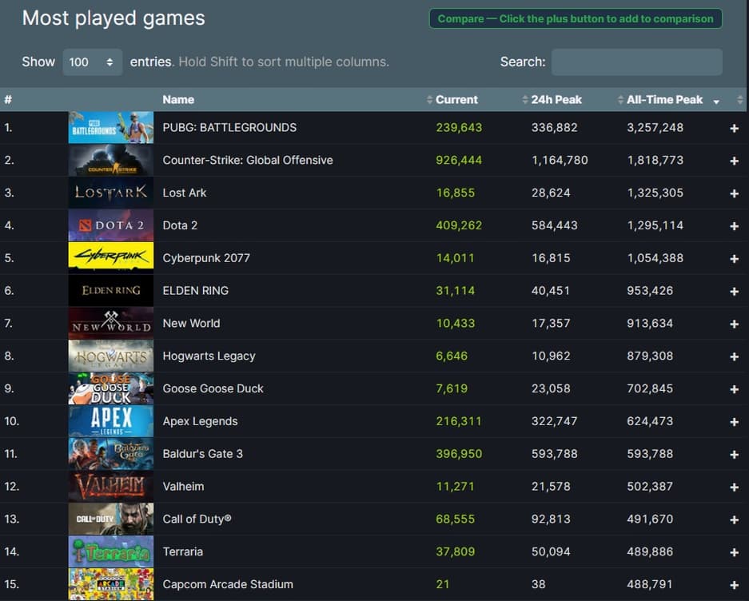The height and width of the screenshot is (601, 749).
Task: Add ELDEN RING to comparison via plus
Action: click(x=734, y=292)
